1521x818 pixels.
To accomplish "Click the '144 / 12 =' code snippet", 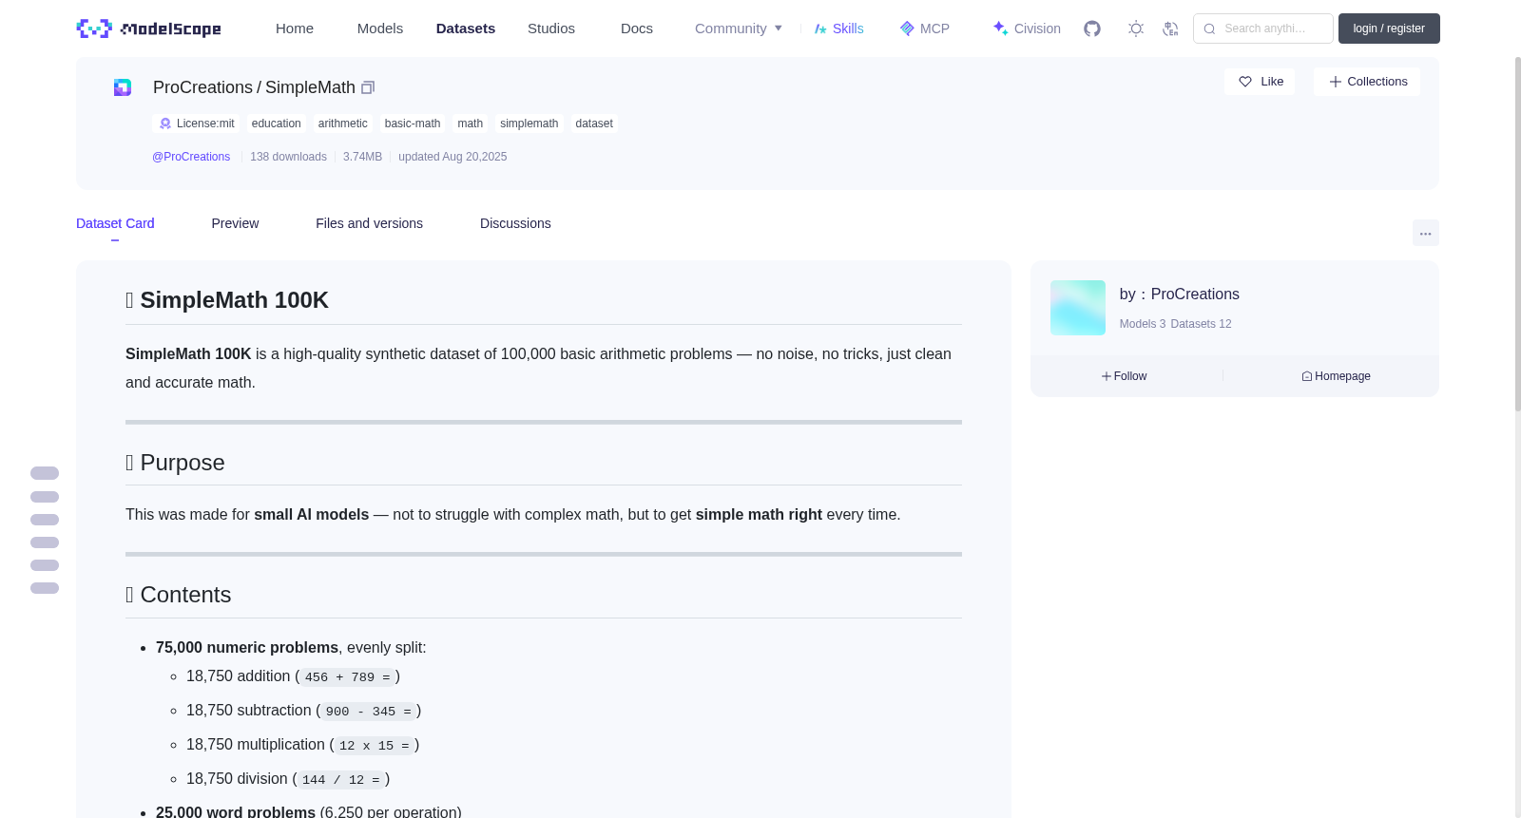I will tap(341, 780).
